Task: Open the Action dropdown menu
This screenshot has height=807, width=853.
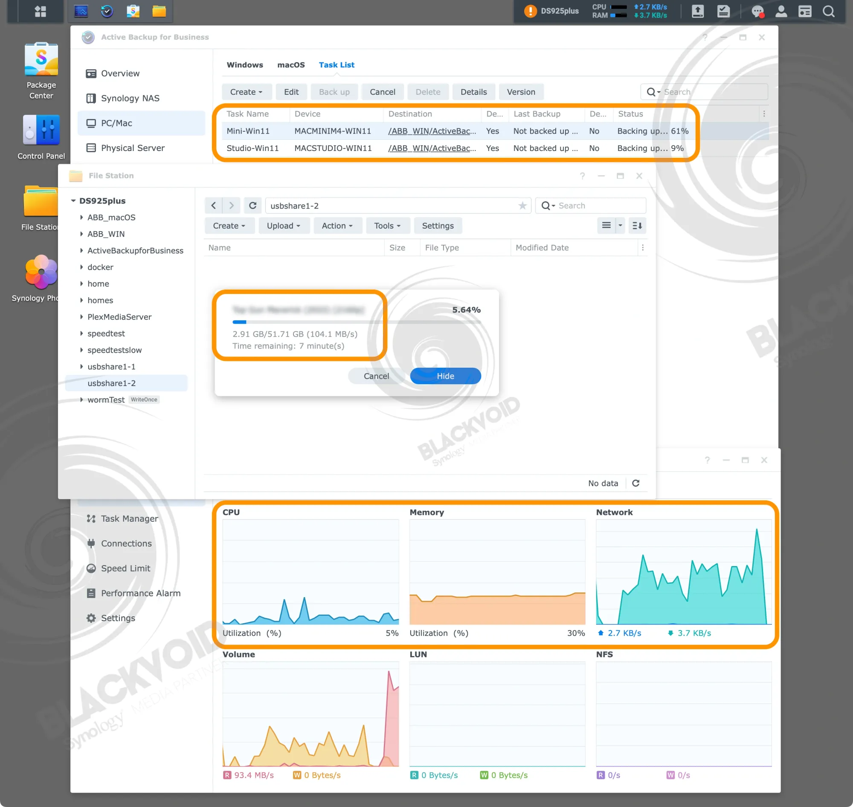Action: click(337, 226)
